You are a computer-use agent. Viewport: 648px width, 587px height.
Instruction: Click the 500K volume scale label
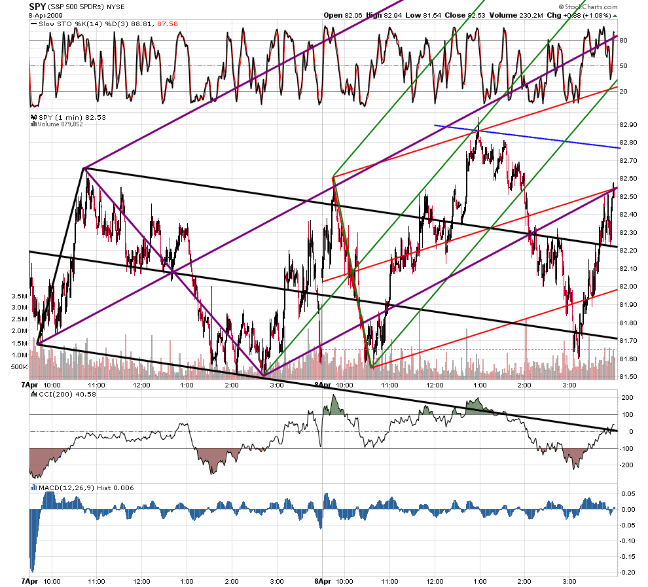pyautogui.click(x=20, y=367)
